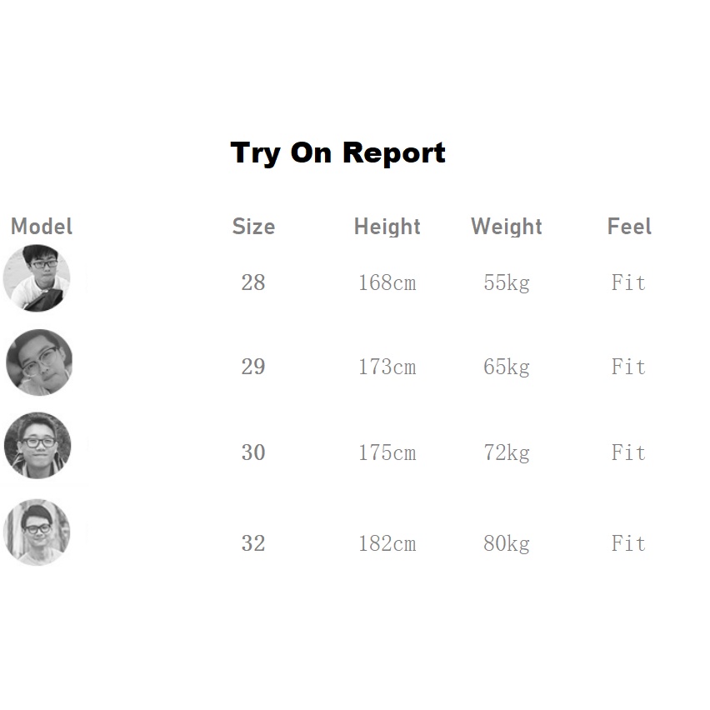Select the 173cm height entry
Image resolution: width=710 pixels, height=710 pixels.
387,367
